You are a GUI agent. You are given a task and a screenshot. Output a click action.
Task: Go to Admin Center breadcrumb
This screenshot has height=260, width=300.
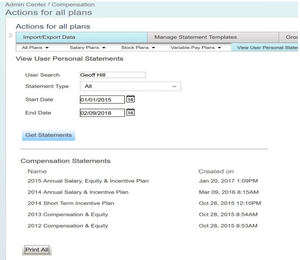[x=25, y=4]
